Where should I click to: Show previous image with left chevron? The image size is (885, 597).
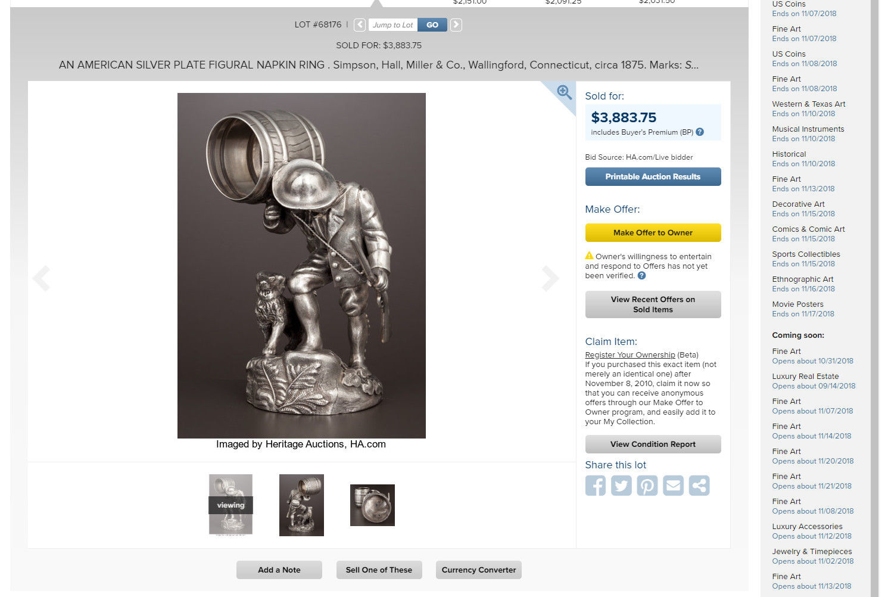click(40, 278)
